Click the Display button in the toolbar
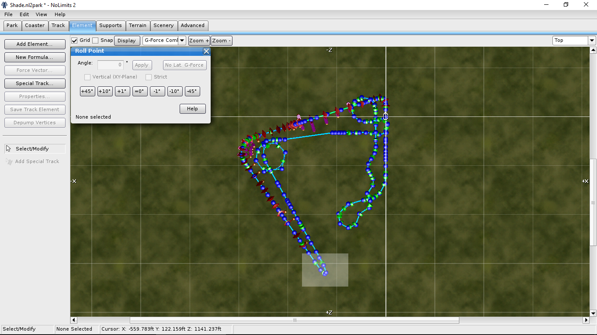The height and width of the screenshot is (335, 597). pos(127,41)
